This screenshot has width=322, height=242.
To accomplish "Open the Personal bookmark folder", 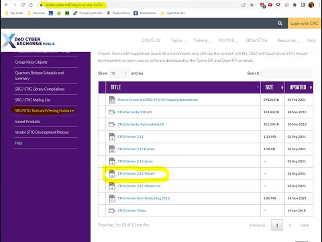I will (36, 13).
